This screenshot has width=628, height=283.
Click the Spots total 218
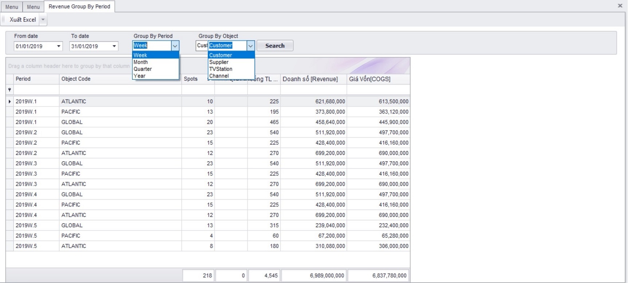click(x=198, y=275)
